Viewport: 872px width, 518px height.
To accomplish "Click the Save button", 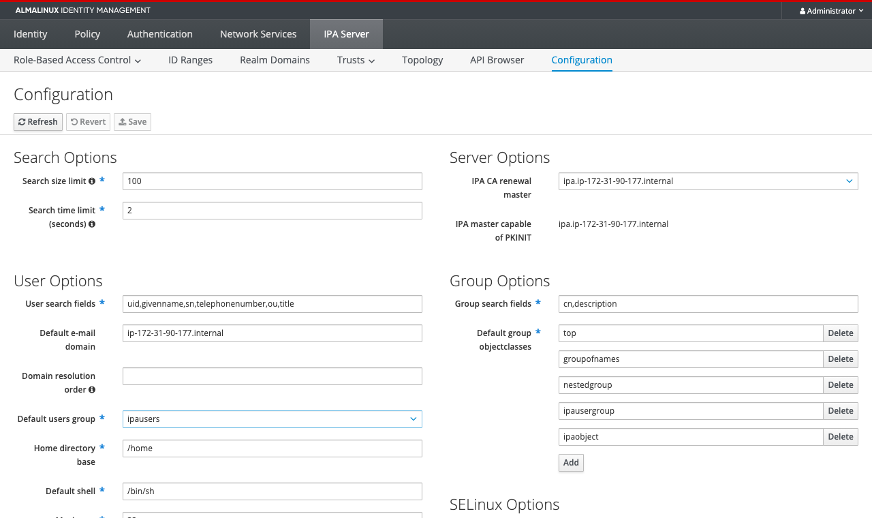I will (x=132, y=122).
